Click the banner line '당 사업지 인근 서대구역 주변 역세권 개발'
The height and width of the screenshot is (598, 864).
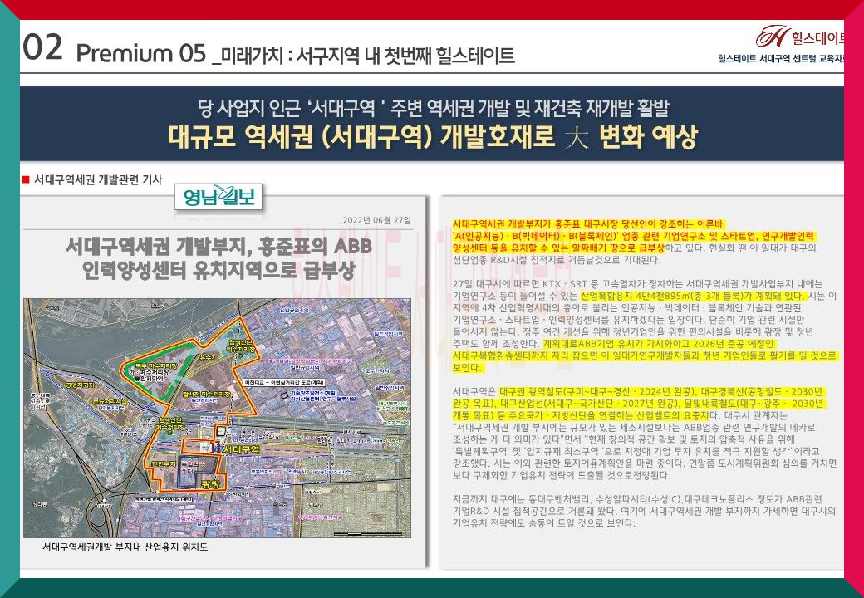(433, 107)
